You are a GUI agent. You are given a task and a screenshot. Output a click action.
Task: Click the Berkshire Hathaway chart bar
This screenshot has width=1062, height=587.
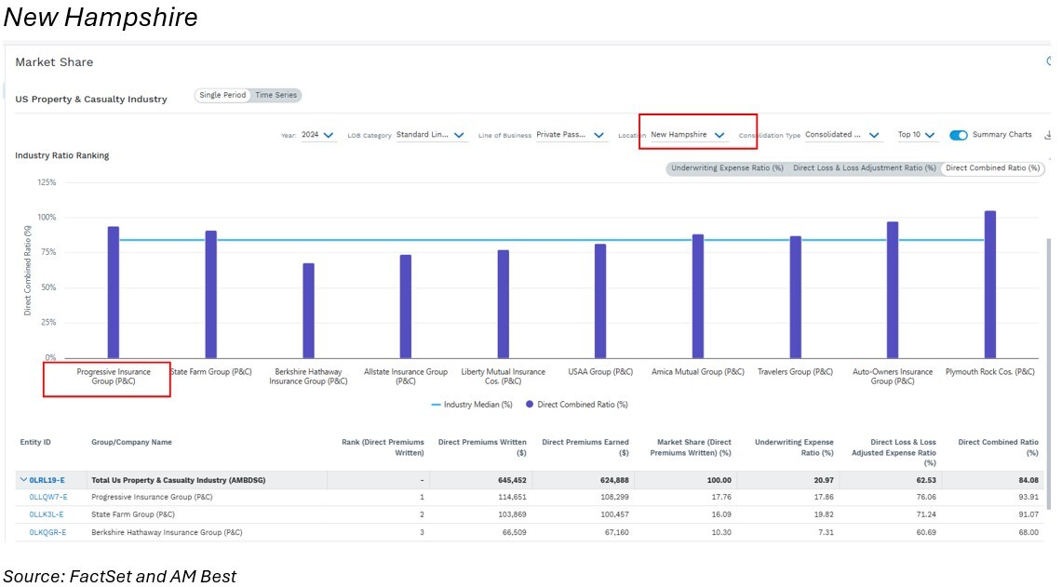pyautogui.click(x=308, y=311)
